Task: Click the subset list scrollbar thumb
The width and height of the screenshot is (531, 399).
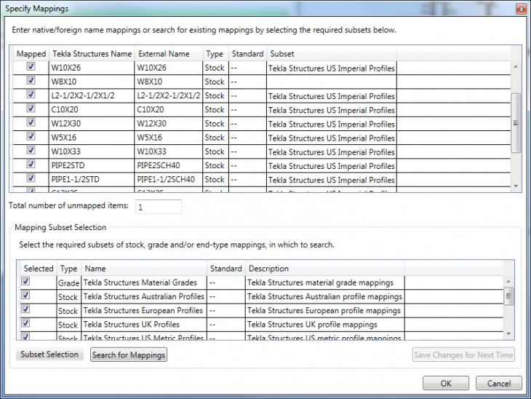Action: tap(508, 296)
